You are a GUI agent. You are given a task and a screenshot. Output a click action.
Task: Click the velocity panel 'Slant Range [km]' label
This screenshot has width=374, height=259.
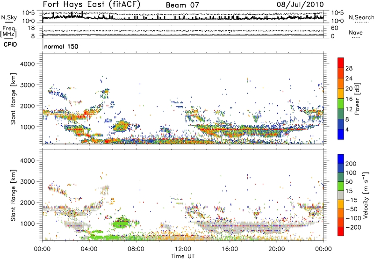[x=13, y=195]
